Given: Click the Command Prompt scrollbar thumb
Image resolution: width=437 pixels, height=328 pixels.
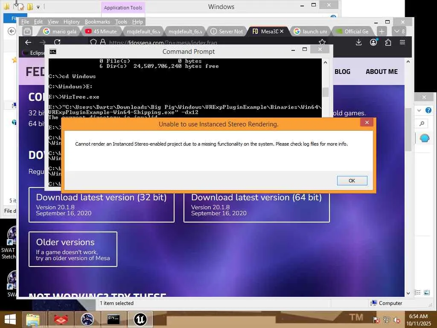Looking at the screenshot, I should (x=325, y=92).
